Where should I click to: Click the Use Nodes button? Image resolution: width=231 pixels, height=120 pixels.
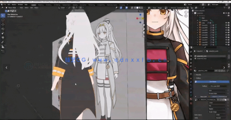pos(212,82)
